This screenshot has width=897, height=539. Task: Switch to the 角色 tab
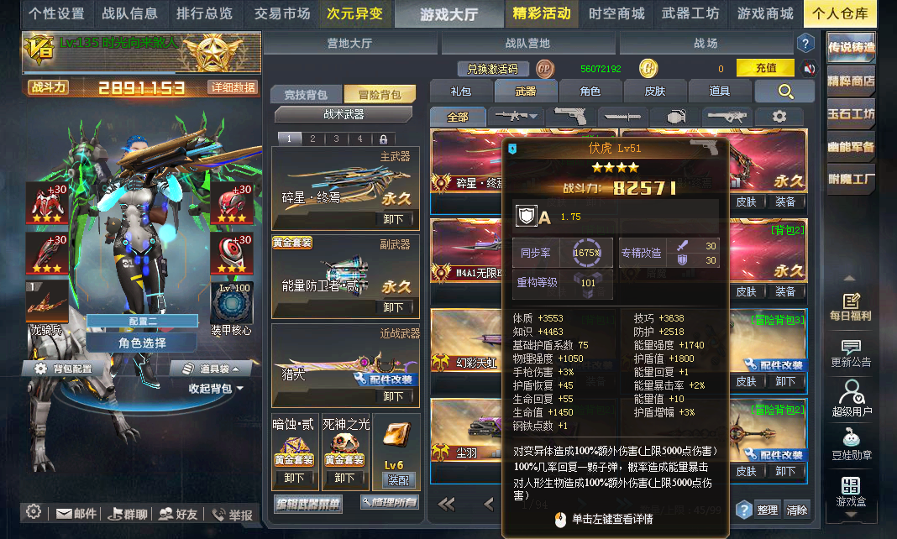(x=590, y=92)
